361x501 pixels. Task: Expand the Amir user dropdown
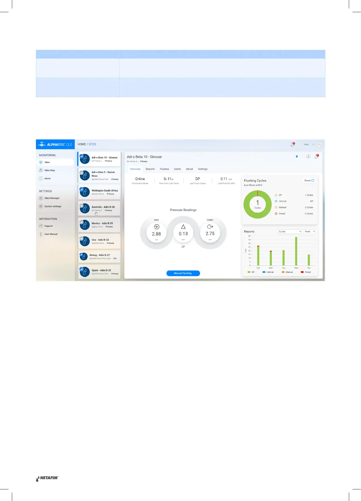309,145
